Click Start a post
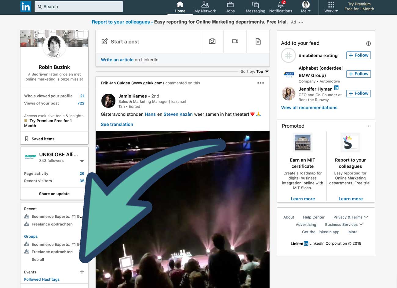The height and width of the screenshot is (288, 397). pyautogui.click(x=148, y=42)
